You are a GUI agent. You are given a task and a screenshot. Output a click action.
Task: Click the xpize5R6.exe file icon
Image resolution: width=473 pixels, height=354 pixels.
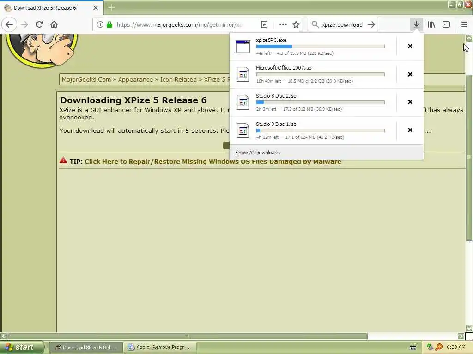tap(243, 47)
